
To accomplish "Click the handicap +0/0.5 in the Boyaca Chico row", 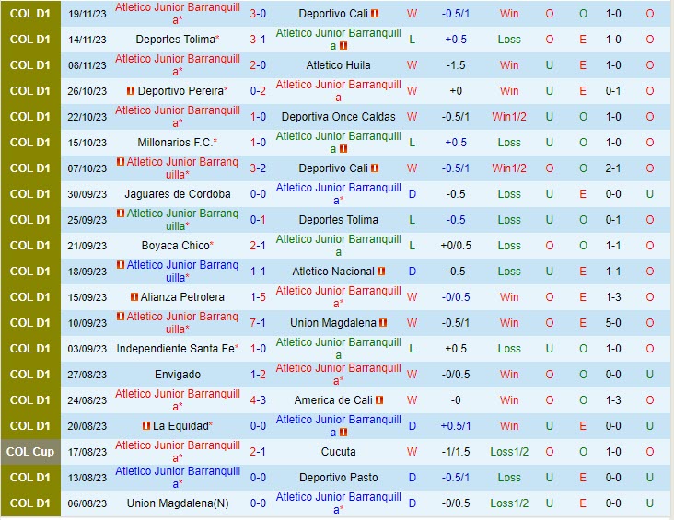I will pyautogui.click(x=456, y=246).
